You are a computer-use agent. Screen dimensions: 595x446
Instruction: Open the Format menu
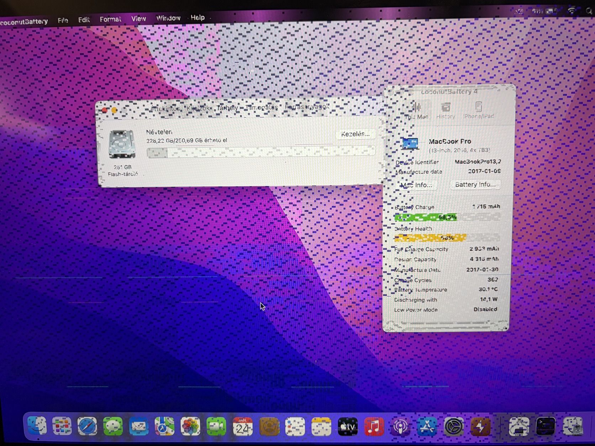click(110, 19)
